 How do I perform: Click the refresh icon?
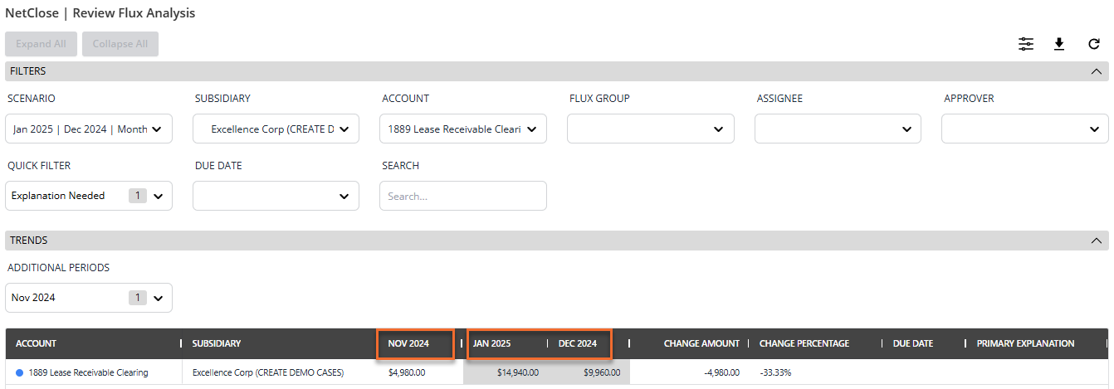click(1094, 44)
